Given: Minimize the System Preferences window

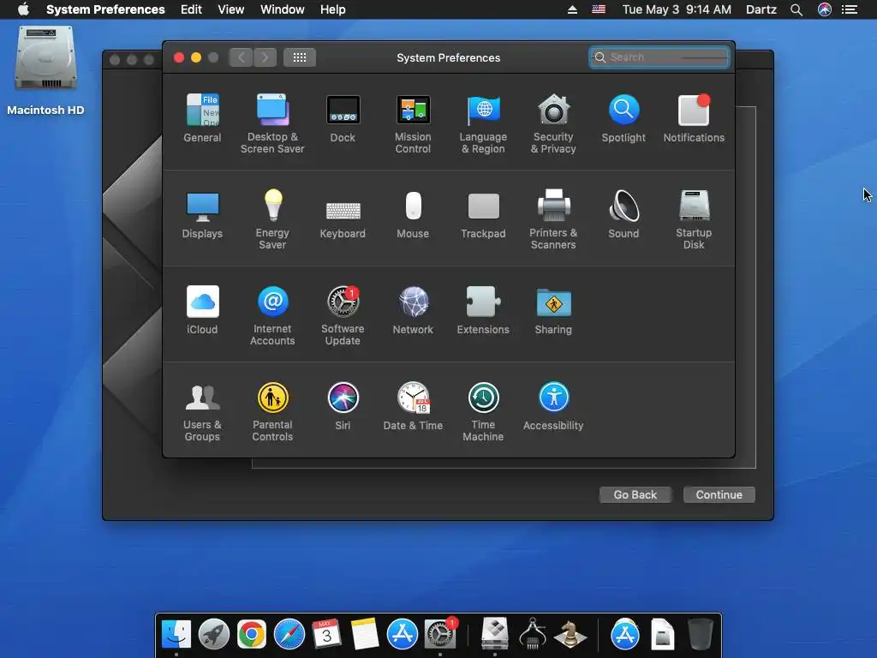Looking at the screenshot, I should point(196,57).
